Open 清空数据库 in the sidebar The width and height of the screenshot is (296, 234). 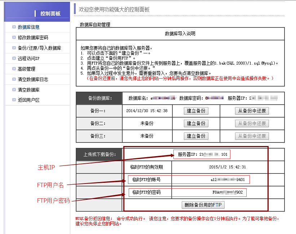coord(28,90)
